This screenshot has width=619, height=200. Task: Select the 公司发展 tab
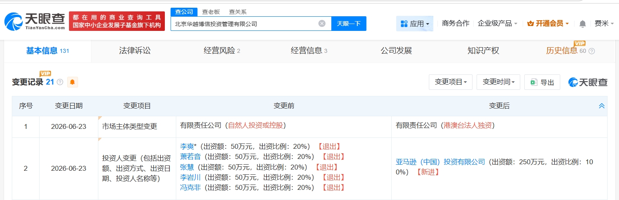point(396,51)
